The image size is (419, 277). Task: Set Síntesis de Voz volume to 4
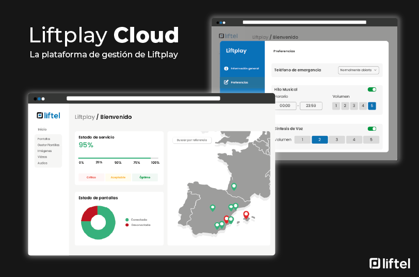click(x=354, y=140)
